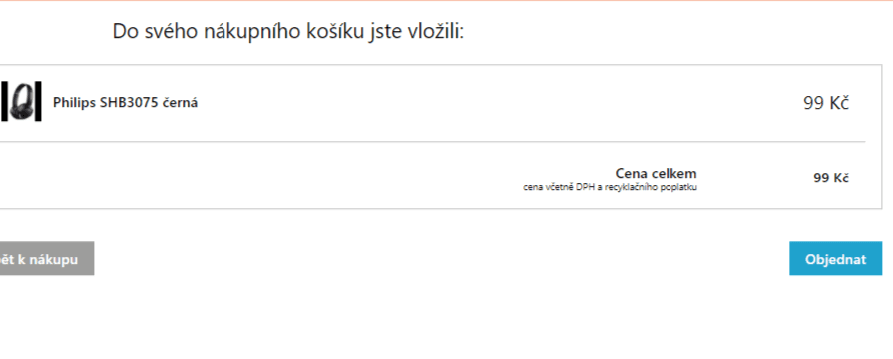Select the item price 99 Kč
Image resolution: width=893 pixels, height=359 pixels.
coord(826,103)
